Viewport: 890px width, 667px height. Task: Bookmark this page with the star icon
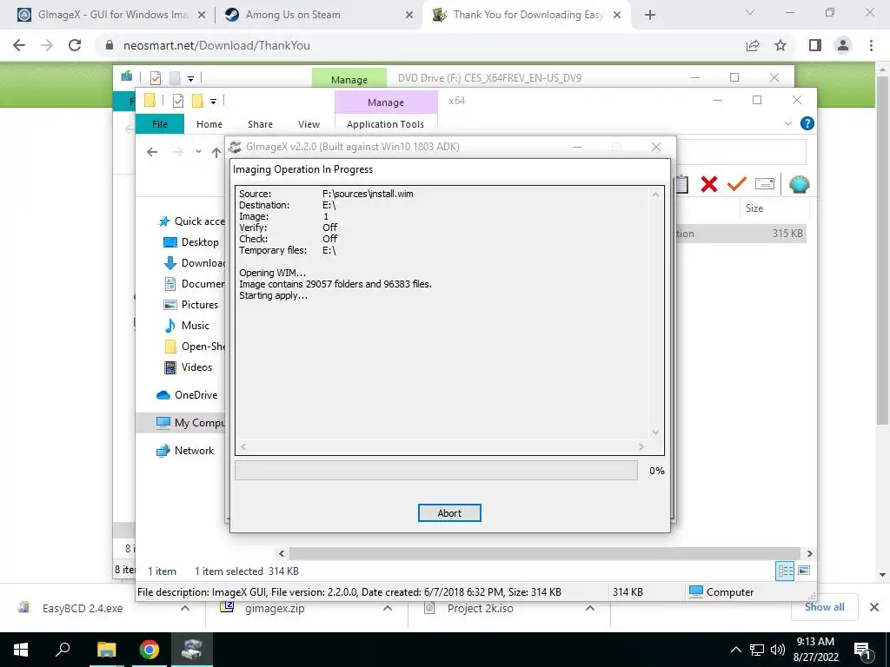(780, 45)
